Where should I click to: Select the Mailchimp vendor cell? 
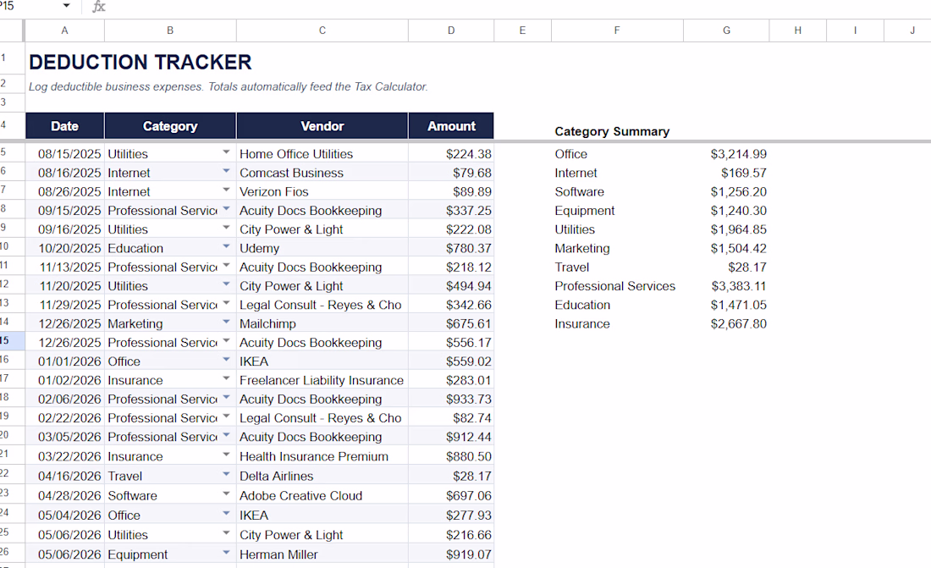pos(322,324)
